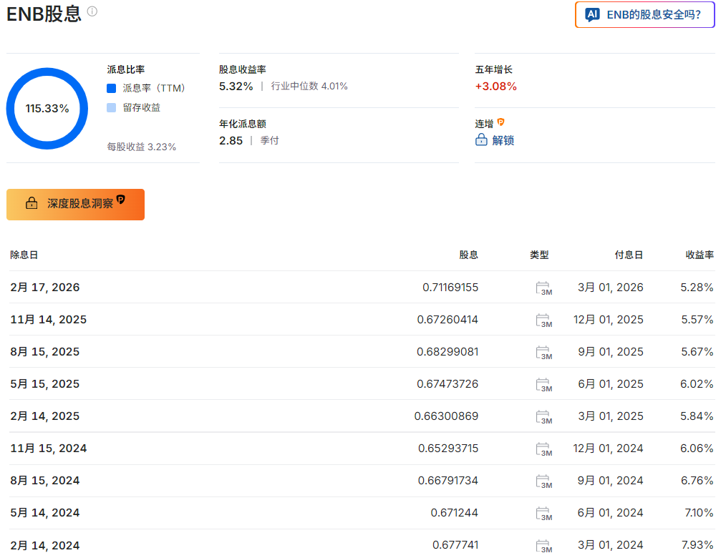This screenshot has width=726, height=553.
Task: Click the AI button ENB的股息安全吗?
Action: pyautogui.click(x=644, y=14)
